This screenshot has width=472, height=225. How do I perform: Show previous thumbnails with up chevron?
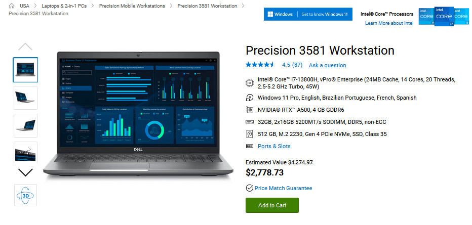pyautogui.click(x=25, y=47)
